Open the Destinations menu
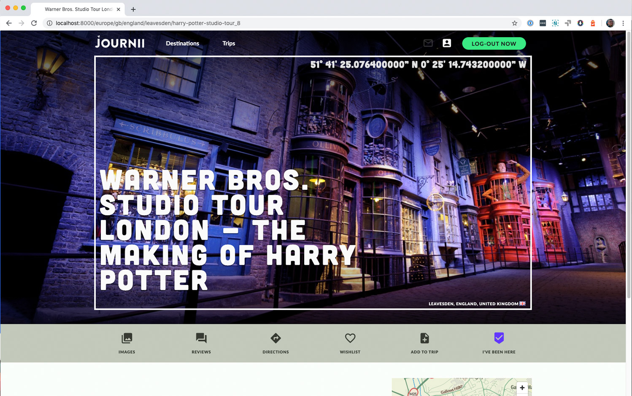Screen dimensions: 632x396 (182, 43)
